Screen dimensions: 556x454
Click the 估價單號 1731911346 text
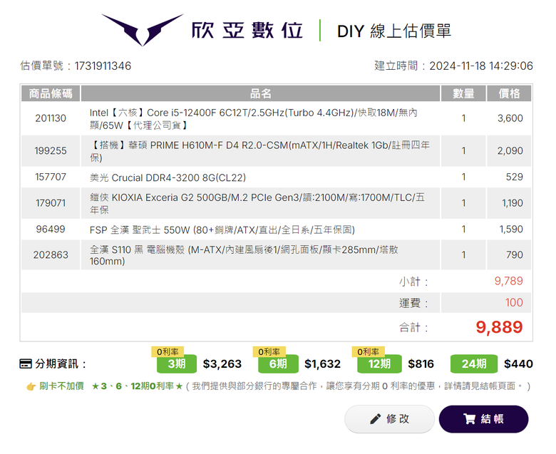click(76, 66)
